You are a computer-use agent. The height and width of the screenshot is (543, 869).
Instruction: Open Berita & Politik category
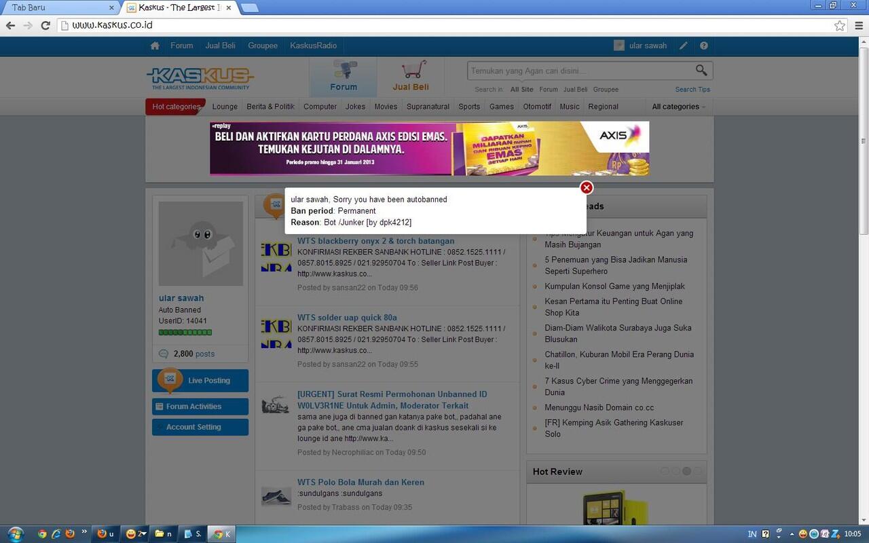pos(270,107)
